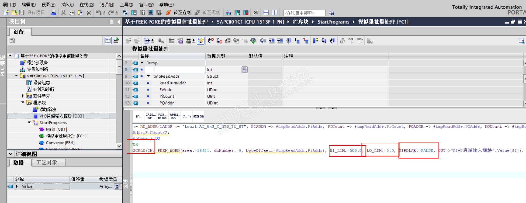This screenshot has height=203, width=526.
Task: Start the CPU using the run icon
Action: [x=237, y=13]
